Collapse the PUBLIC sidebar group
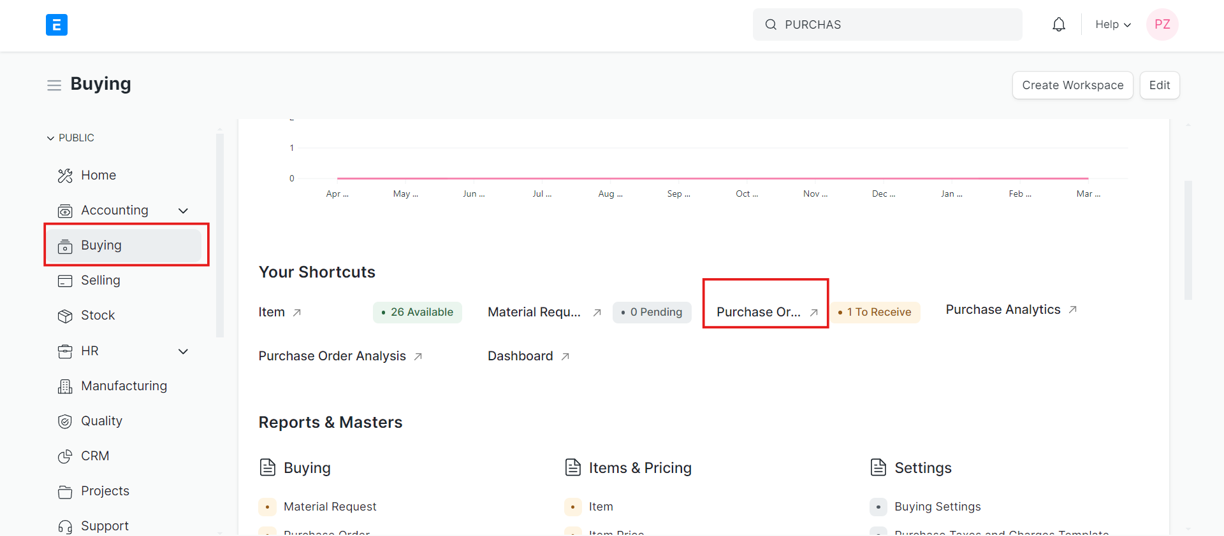The width and height of the screenshot is (1224, 536). point(50,138)
